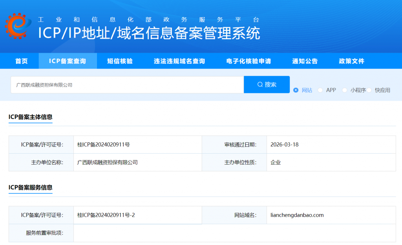Select the 网站 radio button

click(x=296, y=90)
